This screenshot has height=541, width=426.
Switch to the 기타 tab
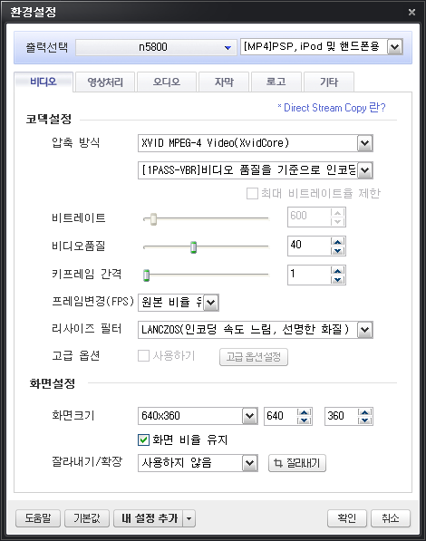coord(329,82)
